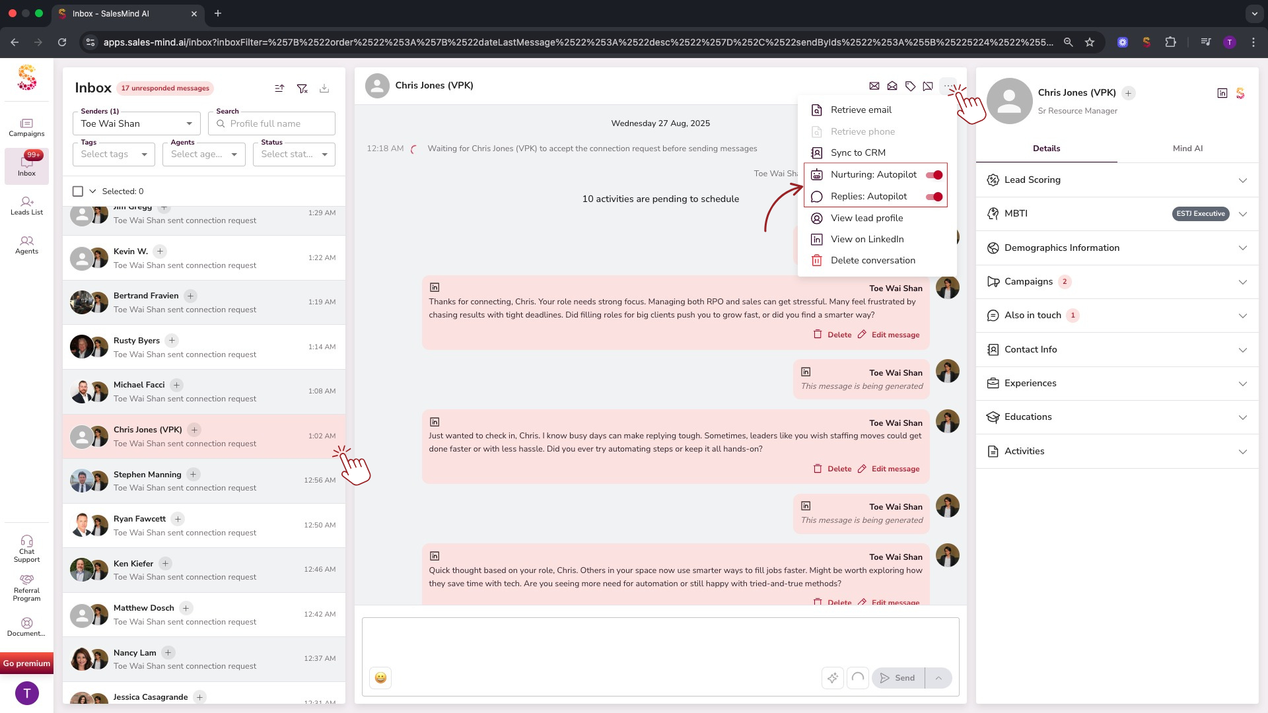Select Sync to CRM menu item
The width and height of the screenshot is (1268, 713).
[857, 153]
